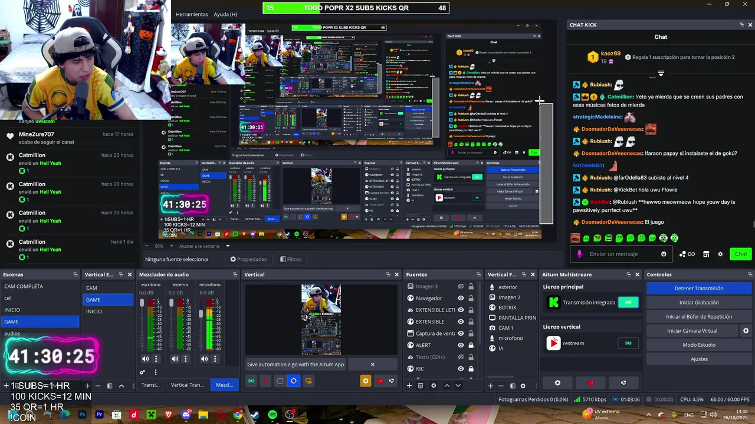The width and height of the screenshot is (755, 424).
Task: Open virtual camera settings gear icon
Action: click(x=746, y=331)
